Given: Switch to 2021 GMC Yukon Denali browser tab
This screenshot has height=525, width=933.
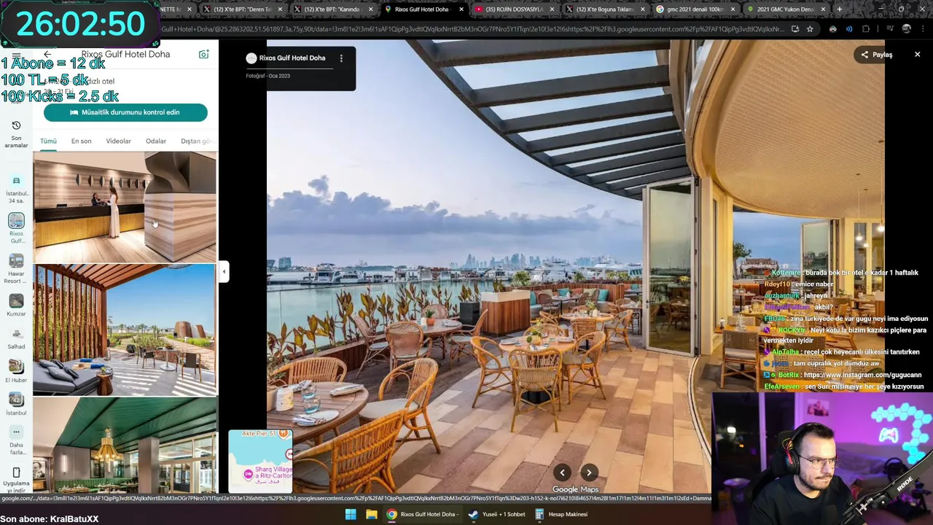Looking at the screenshot, I should (786, 9).
